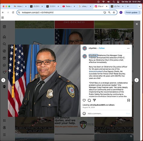The image size is (143, 141).
Task: Click zoom magnifier in address bar
Action: click(109, 12)
